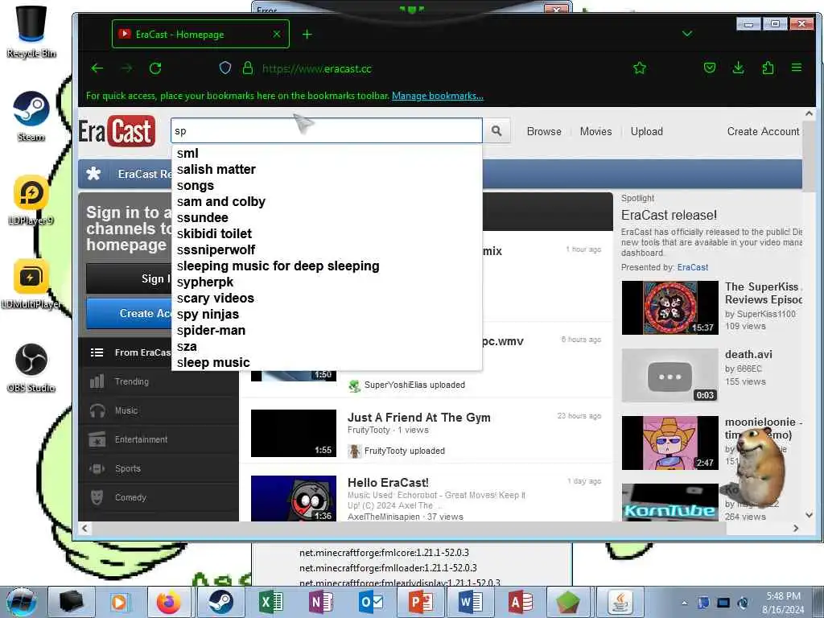Viewport: 824px width, 618px height.
Task: Open the Browse page
Action: tap(544, 131)
